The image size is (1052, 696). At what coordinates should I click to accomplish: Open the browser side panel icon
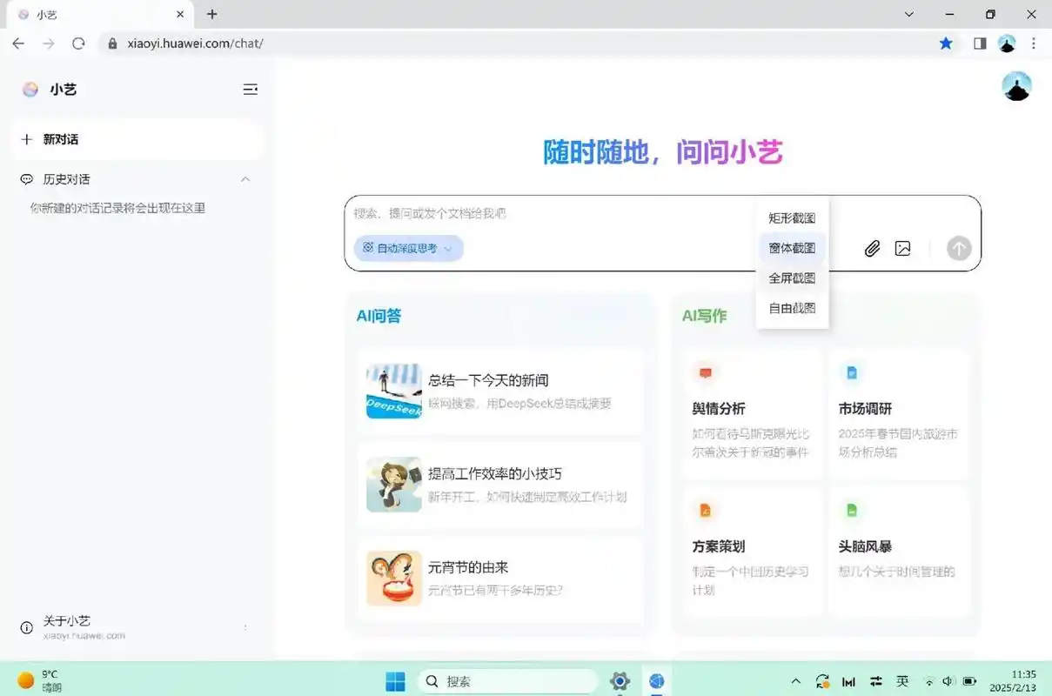click(x=980, y=43)
